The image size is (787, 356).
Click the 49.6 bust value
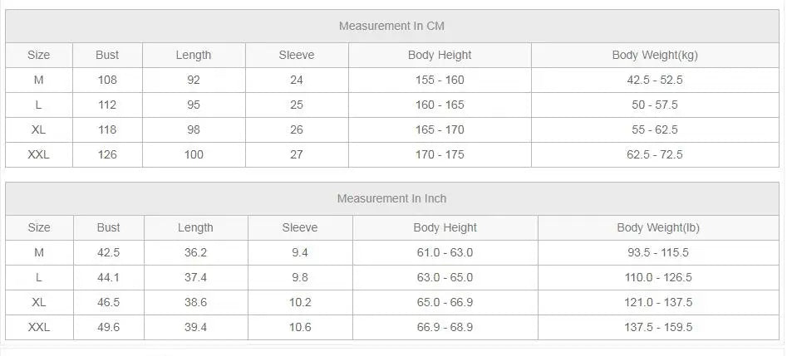click(x=108, y=328)
